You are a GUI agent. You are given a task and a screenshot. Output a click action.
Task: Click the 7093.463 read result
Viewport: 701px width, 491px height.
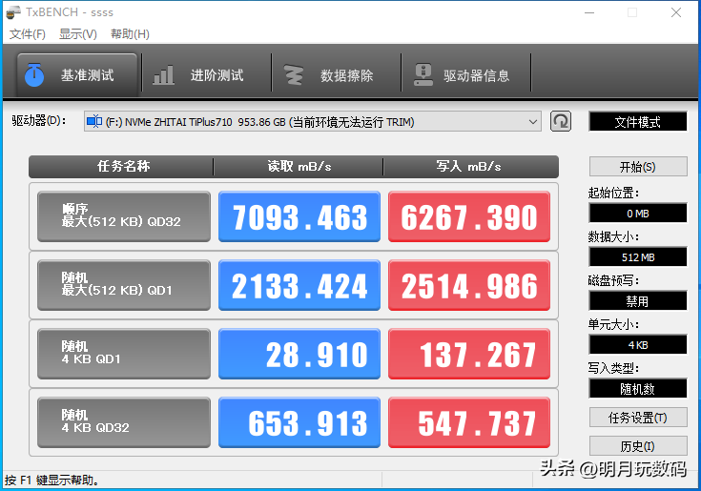coord(299,216)
